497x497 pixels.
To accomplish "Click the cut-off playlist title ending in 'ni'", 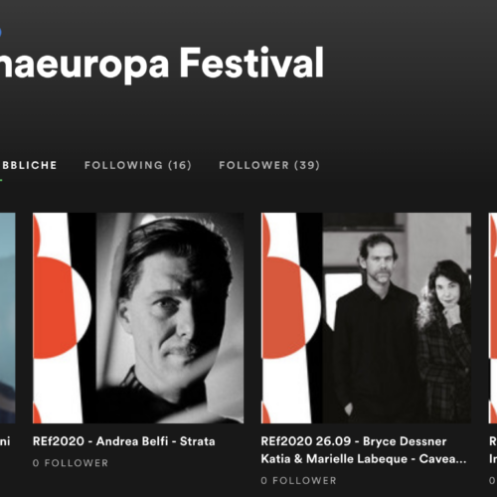I will [5, 441].
